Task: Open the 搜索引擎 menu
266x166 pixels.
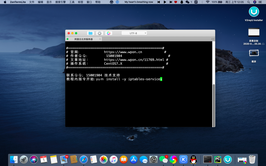Action: [x=61, y=2]
